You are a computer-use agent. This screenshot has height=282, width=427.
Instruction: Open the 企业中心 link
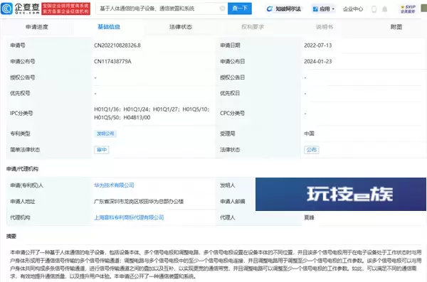click(x=353, y=9)
